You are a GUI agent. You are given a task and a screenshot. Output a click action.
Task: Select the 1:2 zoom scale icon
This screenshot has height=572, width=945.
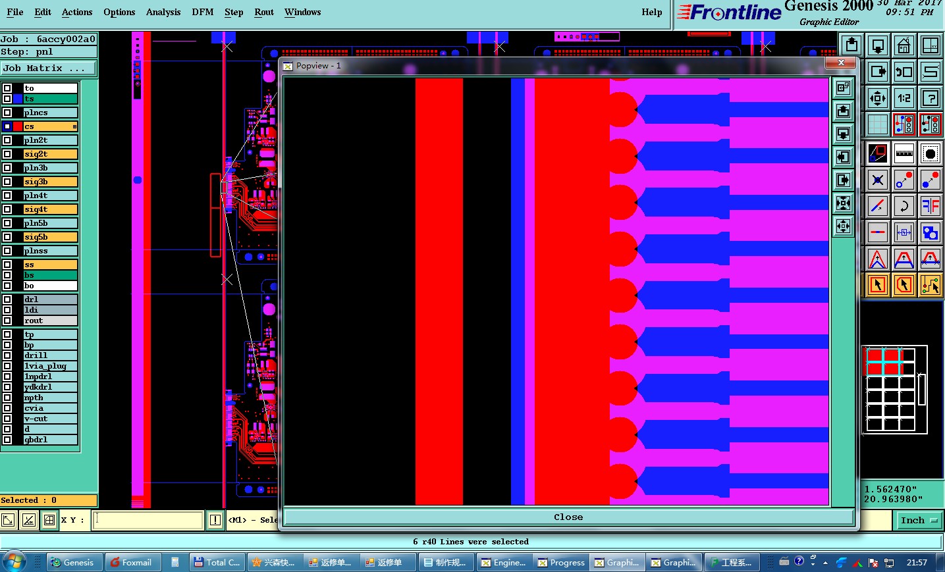pos(904,98)
